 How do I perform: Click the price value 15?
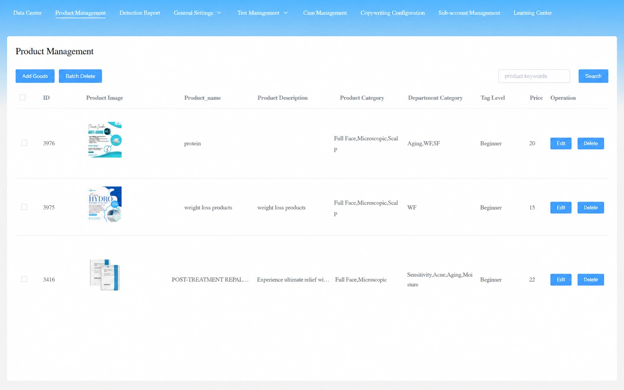[x=532, y=208]
